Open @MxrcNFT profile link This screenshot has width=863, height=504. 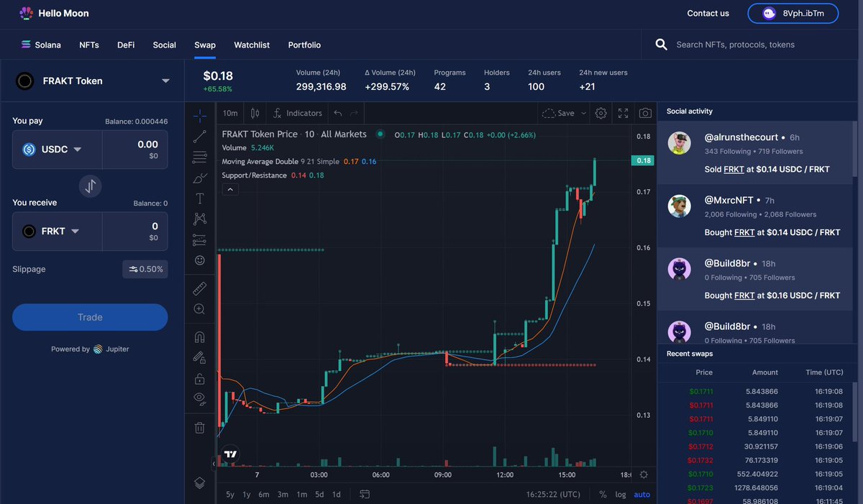pyautogui.click(x=729, y=200)
